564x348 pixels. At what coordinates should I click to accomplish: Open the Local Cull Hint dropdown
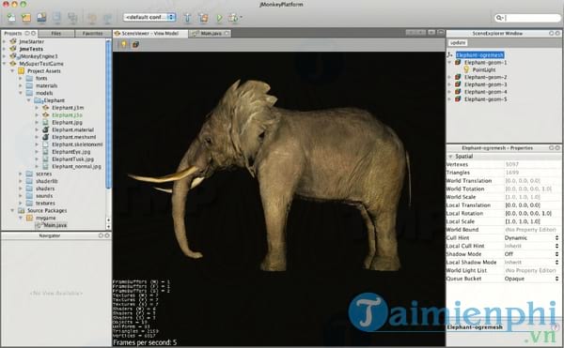(532, 246)
